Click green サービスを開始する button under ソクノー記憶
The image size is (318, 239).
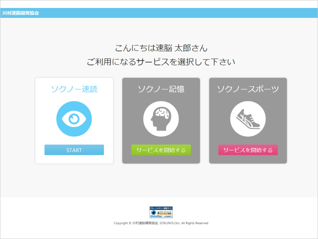161,150
